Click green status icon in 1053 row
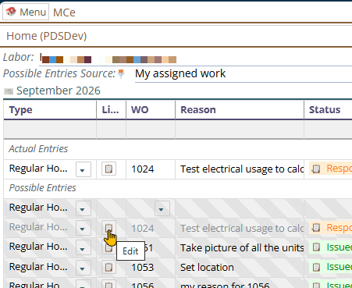 point(316,267)
